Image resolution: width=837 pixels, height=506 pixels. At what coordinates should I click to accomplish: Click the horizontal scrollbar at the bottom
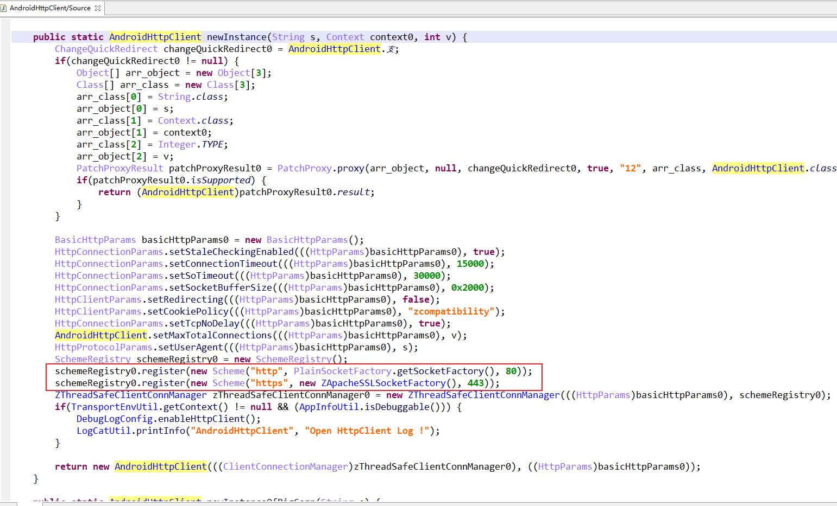click(418, 503)
